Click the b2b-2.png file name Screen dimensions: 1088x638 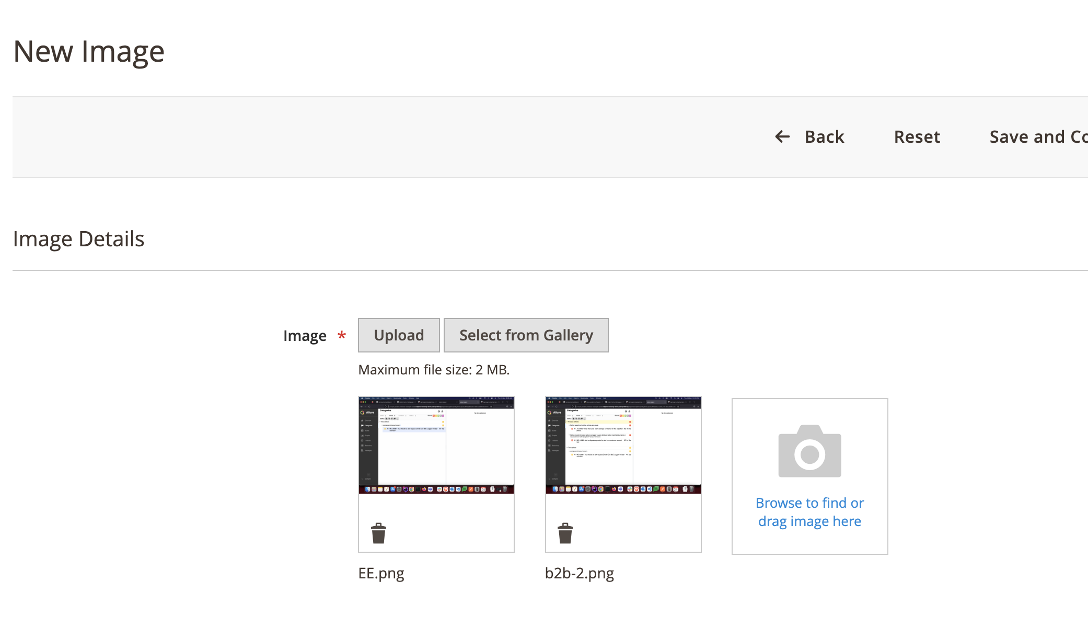coord(579,573)
